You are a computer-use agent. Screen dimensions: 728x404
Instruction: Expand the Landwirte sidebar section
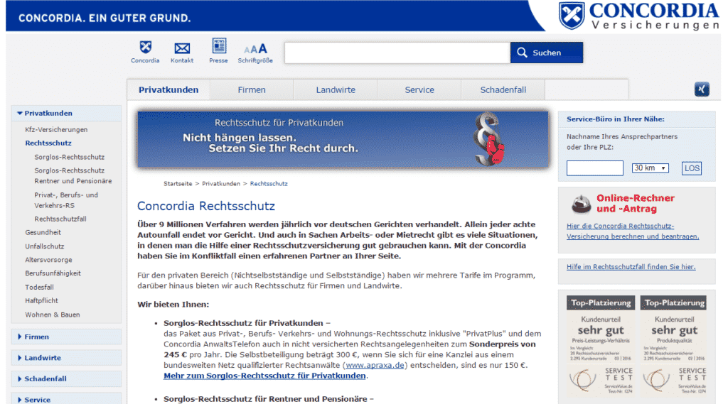pos(66,358)
